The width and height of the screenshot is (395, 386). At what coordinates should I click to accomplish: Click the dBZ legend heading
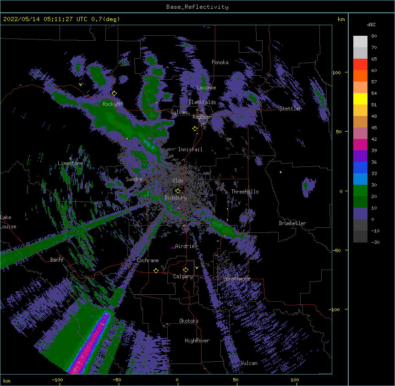[371, 24]
